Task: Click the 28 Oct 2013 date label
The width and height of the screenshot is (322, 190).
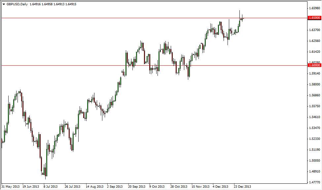Action: point(179,186)
